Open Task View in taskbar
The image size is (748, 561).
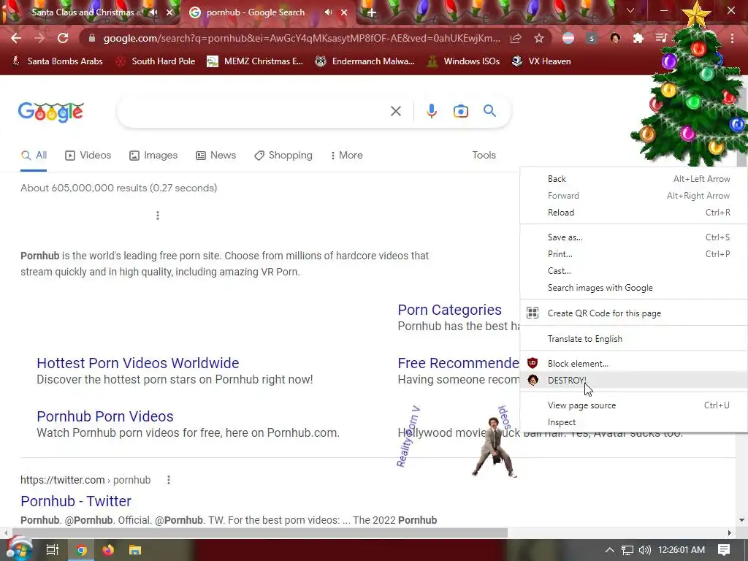[52, 550]
